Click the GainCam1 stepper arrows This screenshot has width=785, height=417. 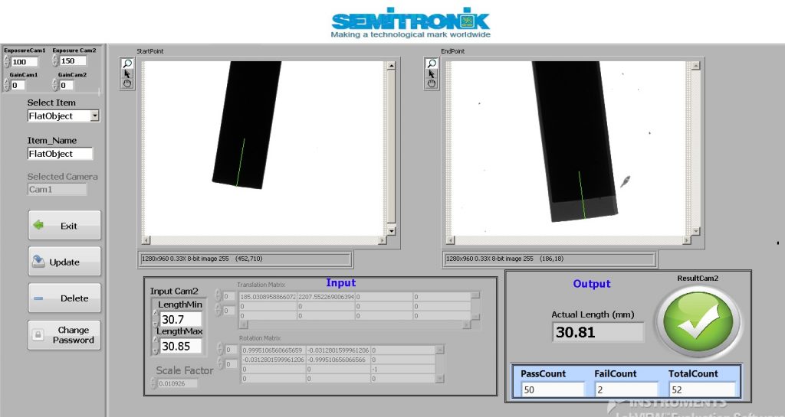coord(7,86)
